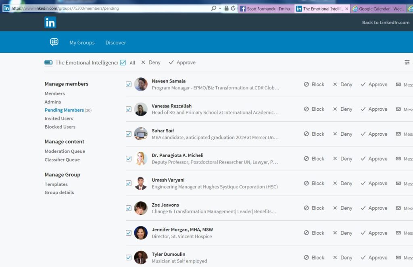Image resolution: width=413 pixels, height=267 pixels.
Task: Switch to Scott Formanek Facebook tab
Action: [266, 8]
